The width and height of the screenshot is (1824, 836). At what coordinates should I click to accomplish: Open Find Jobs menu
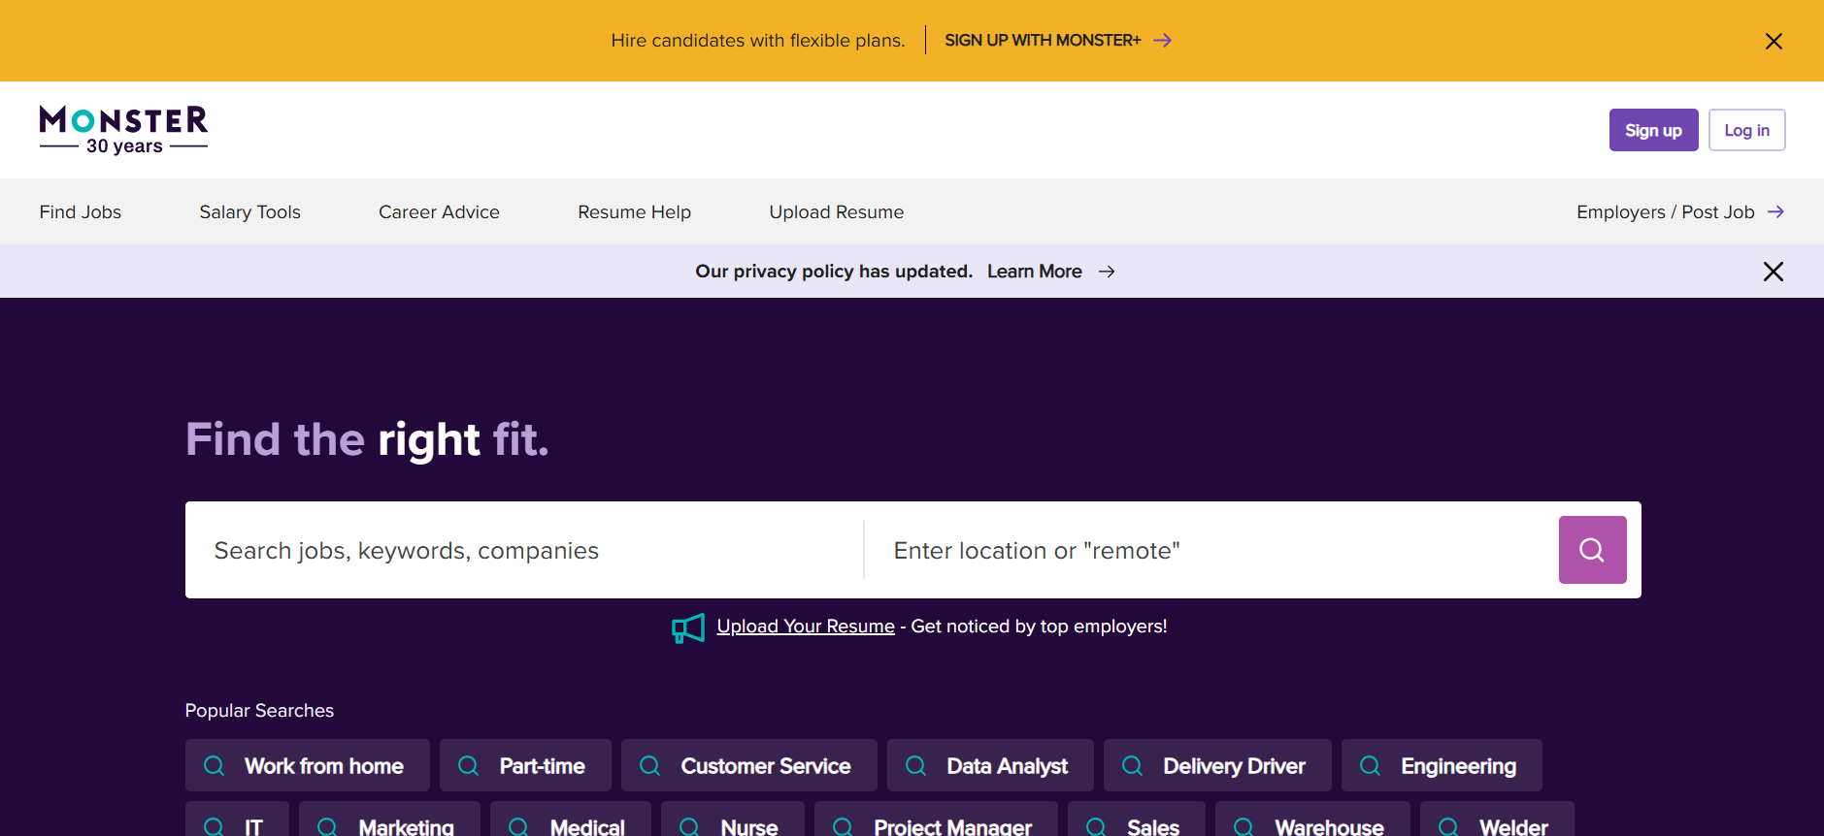pos(81,211)
